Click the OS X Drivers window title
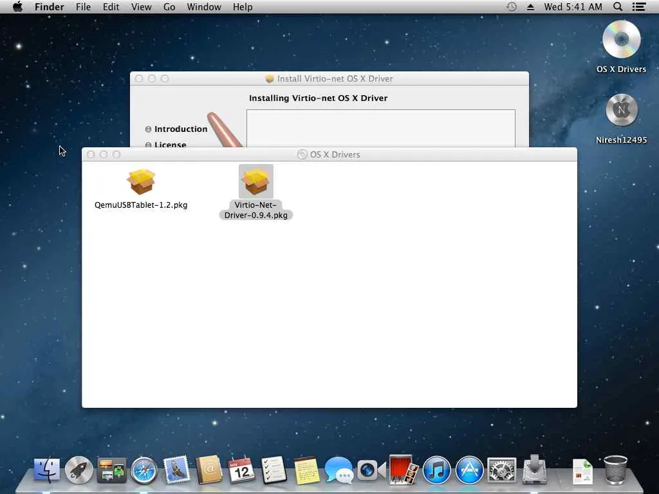659x494 pixels. [x=335, y=154]
